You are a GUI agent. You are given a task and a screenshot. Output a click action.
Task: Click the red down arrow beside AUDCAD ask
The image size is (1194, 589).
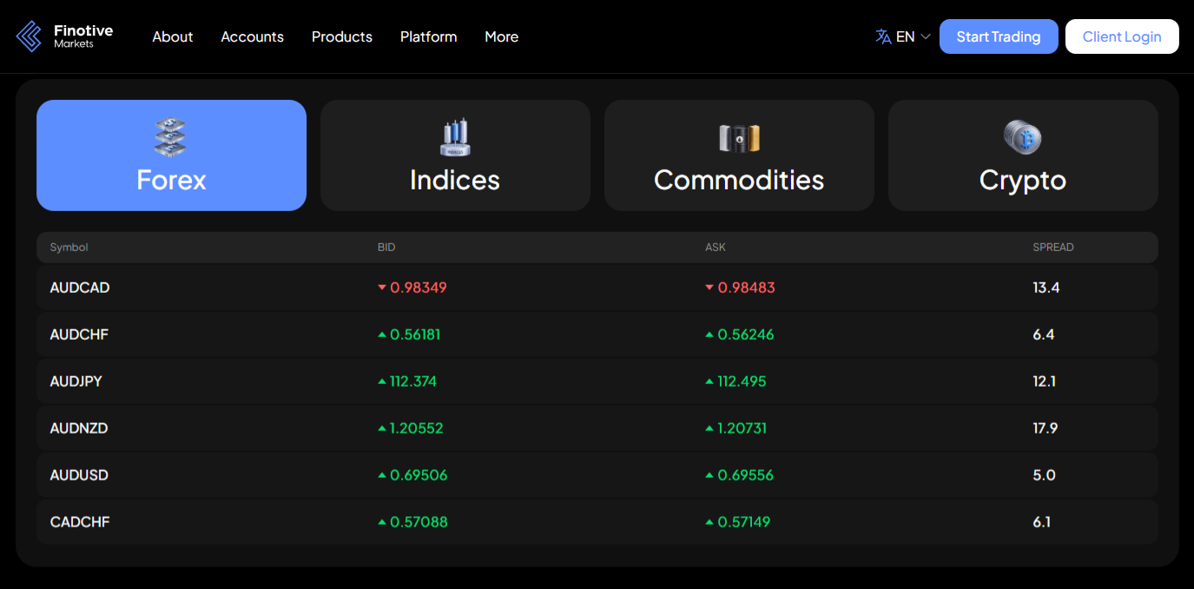click(x=709, y=288)
